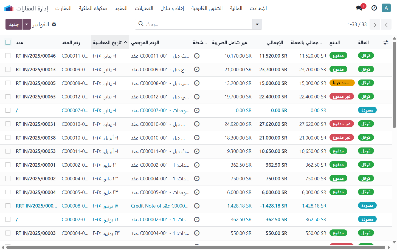The height and width of the screenshot is (250, 397).
Task: Open the activities clock icon in the top bar
Action: (x=374, y=8)
